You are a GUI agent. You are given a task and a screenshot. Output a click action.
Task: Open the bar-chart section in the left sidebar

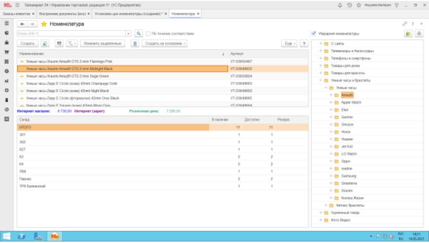[6, 81]
